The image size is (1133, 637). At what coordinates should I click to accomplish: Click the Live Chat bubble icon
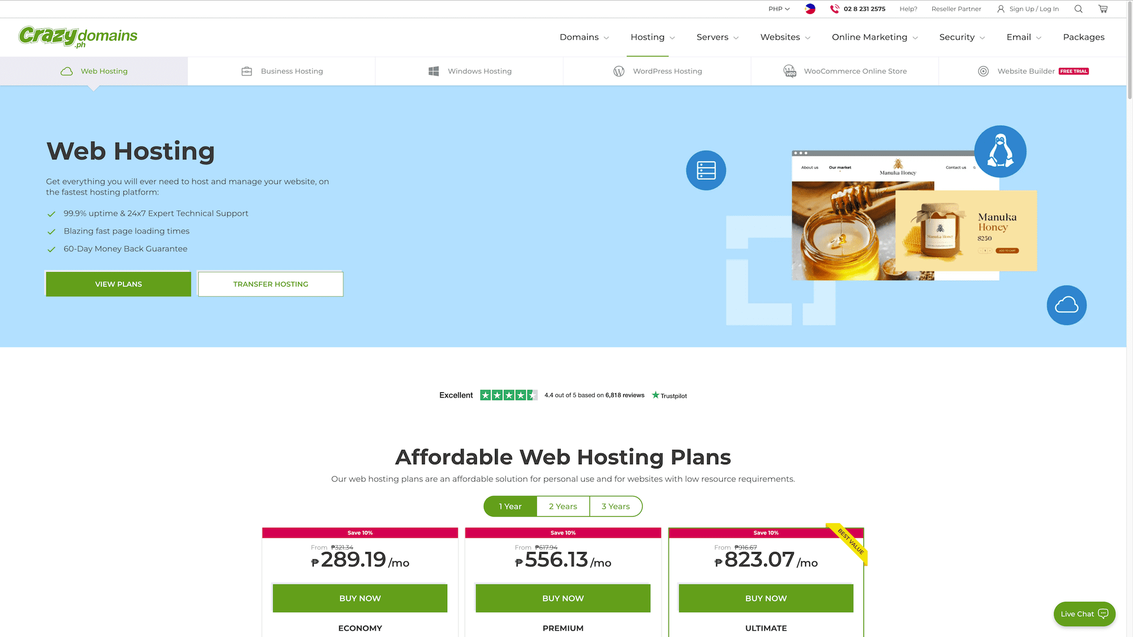pyautogui.click(x=1103, y=613)
